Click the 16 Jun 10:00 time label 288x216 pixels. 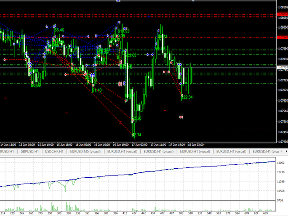[102, 145]
